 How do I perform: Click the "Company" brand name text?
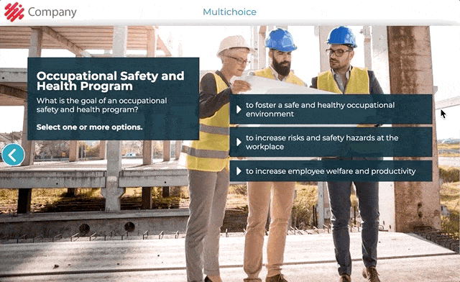coord(52,12)
